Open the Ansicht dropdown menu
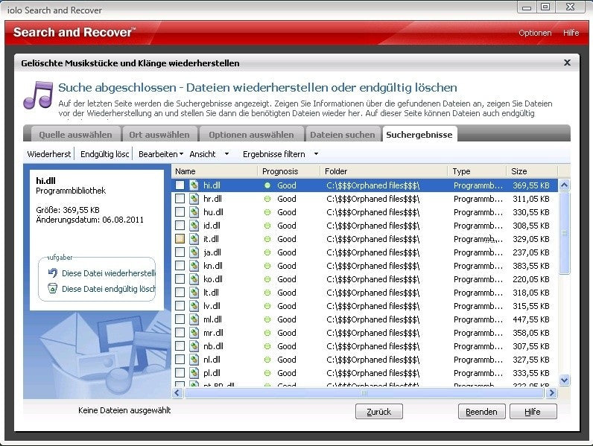 point(209,154)
